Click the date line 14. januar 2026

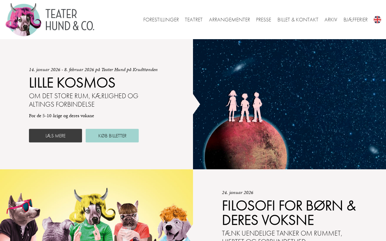tap(93, 70)
